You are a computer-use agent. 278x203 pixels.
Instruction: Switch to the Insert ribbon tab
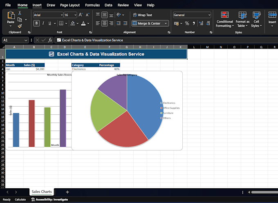click(37, 5)
